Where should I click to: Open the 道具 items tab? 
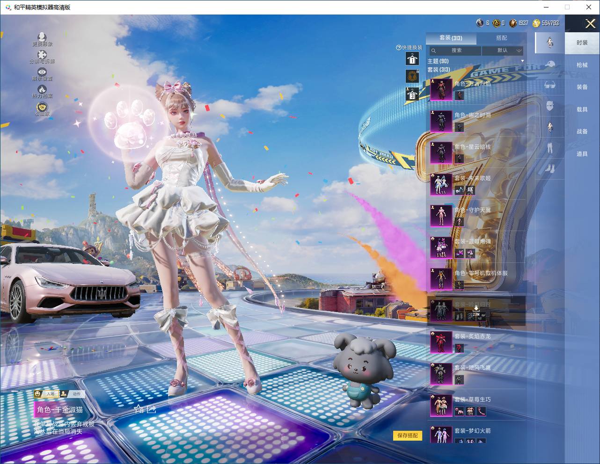(x=582, y=154)
